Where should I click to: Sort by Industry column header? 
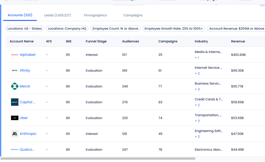coord(201,41)
